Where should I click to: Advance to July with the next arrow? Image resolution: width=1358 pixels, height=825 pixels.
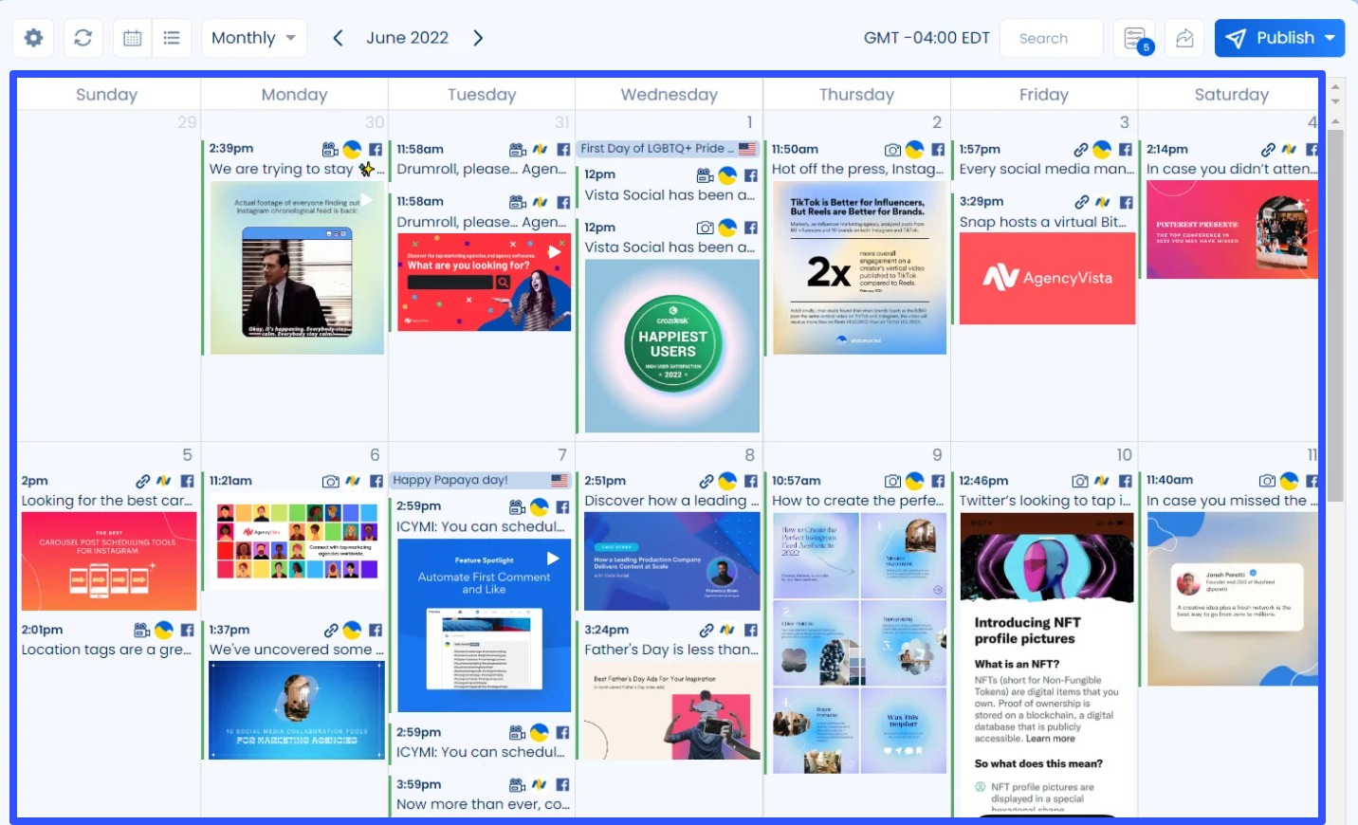click(x=479, y=38)
